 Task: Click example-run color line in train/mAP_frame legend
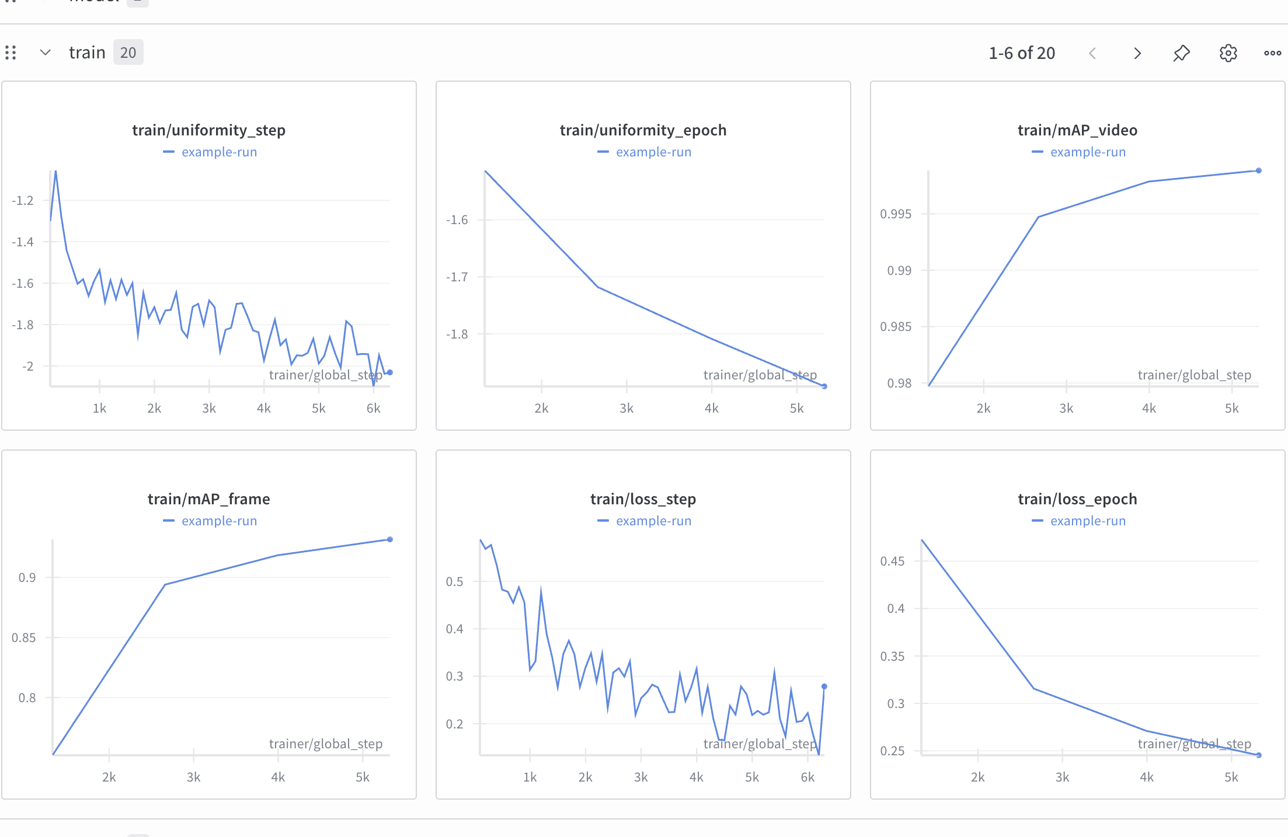click(x=169, y=521)
